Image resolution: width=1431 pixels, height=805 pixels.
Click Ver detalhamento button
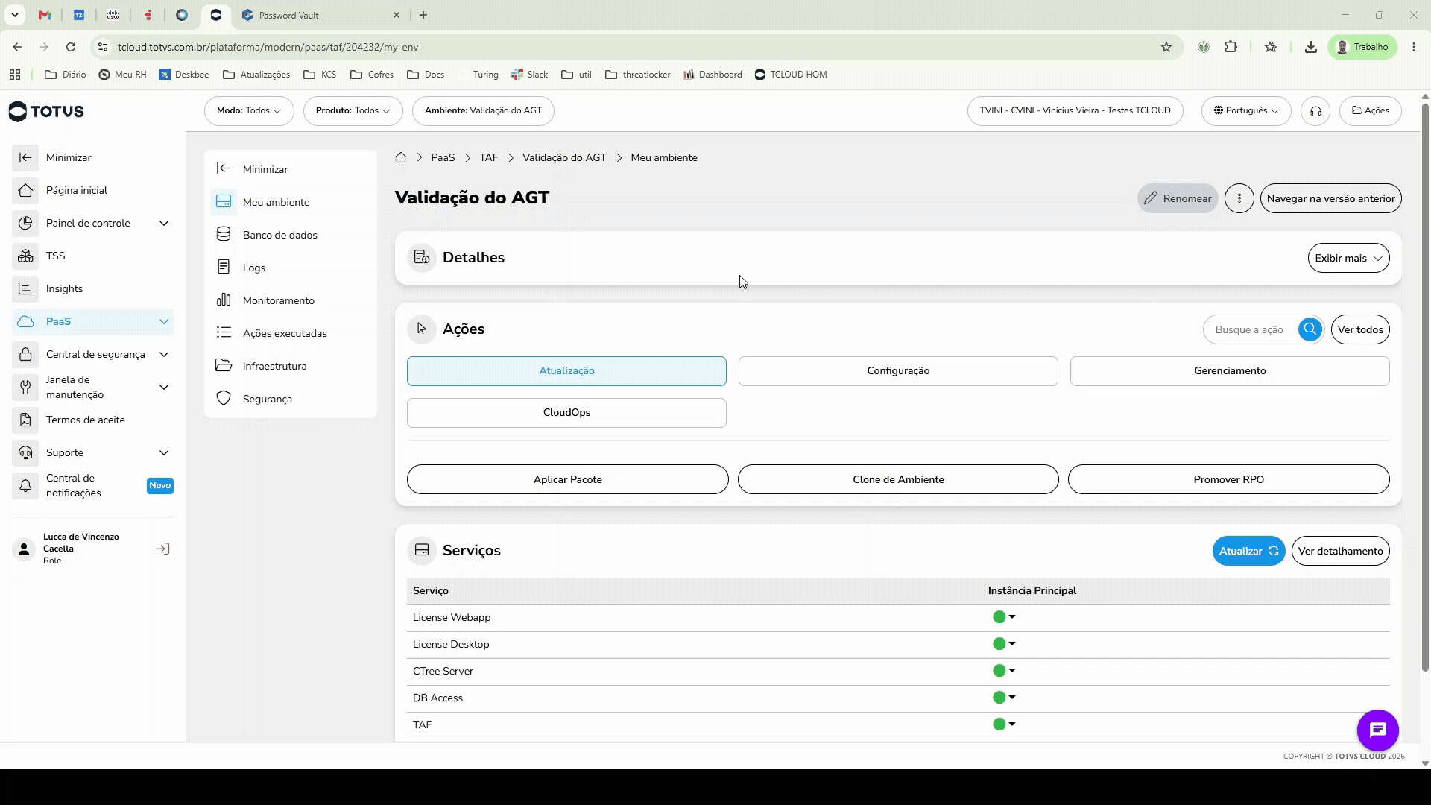pos(1340,551)
